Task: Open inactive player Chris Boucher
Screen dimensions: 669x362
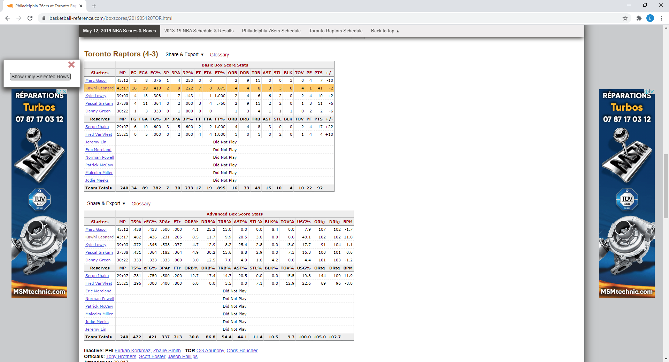Action: pos(242,351)
